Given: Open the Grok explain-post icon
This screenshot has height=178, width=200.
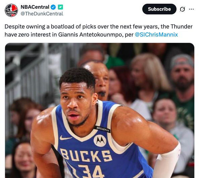Looking at the screenshot, I should [x=182, y=9].
